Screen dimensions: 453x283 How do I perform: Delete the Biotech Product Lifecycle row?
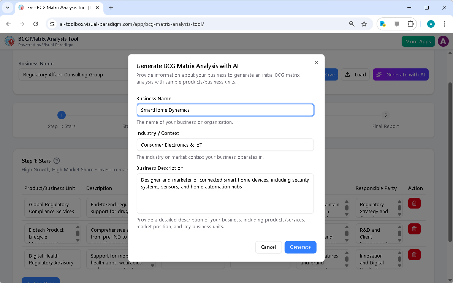tap(414, 229)
